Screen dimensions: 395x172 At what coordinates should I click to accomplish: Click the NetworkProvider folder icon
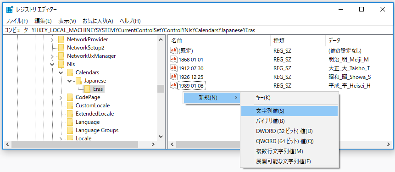61,39
